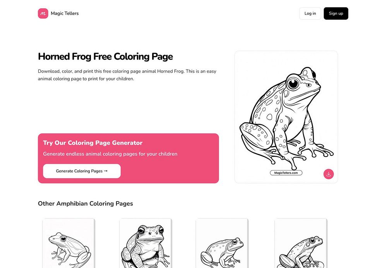This screenshot has height=268, width=387.
Task: Click the Other Amphibian Coloring Pages heading
Action: [x=85, y=203]
